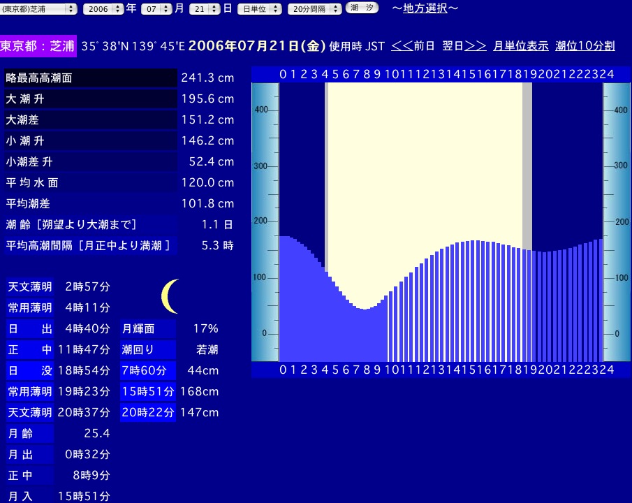Open the 月単位表示 monthly view link
Screen dimensions: 632x503
(521, 46)
